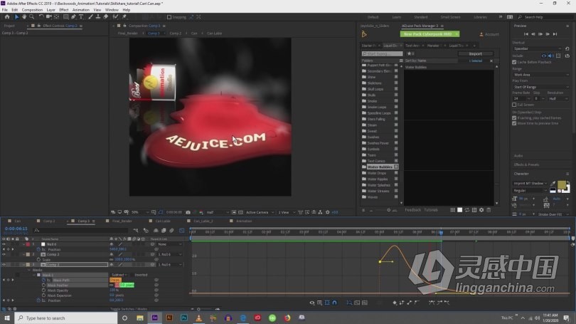
Task: Click the Position stopwatch under Null 6
Action: (38, 249)
